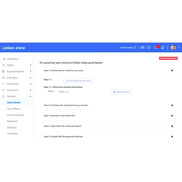182x182 pixels.
Task: Expand Step 2 SSL certificate section
Action: click(172, 105)
